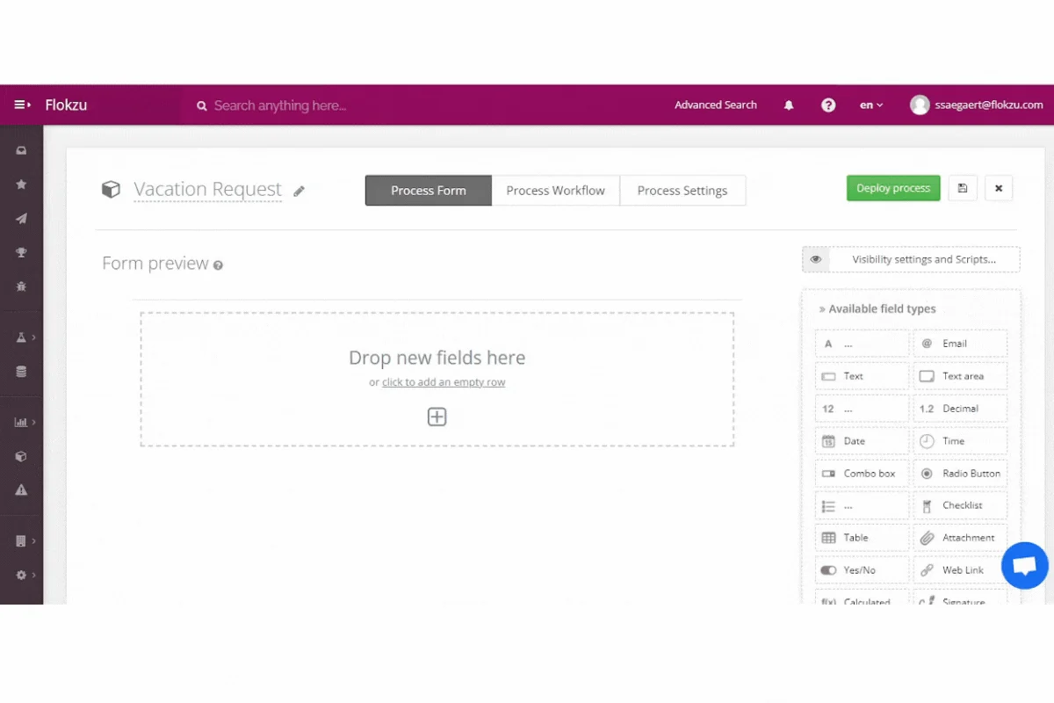Close the process editor with X

999,188
